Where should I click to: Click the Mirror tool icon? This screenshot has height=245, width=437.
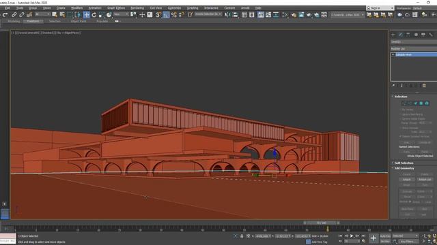coord(227,15)
